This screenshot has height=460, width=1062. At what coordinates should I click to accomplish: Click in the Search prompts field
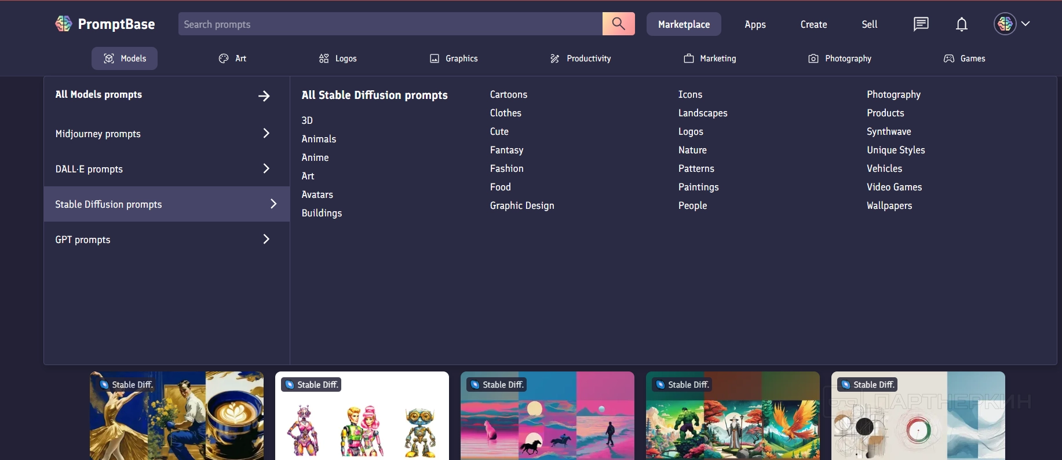[x=391, y=24]
